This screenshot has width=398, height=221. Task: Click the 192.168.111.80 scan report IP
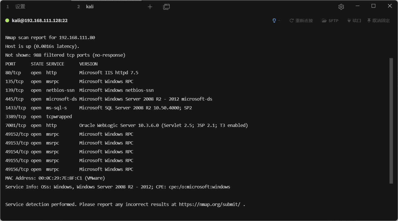click(x=77, y=37)
